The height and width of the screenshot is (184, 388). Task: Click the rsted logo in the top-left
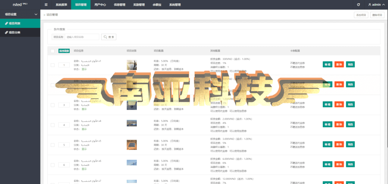pyautogui.click(x=20, y=5)
